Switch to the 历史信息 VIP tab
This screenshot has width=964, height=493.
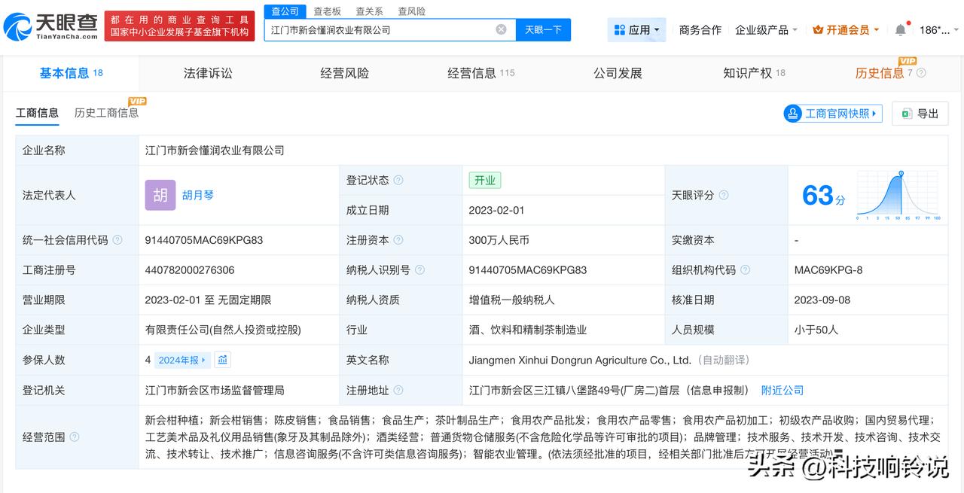tap(884, 73)
